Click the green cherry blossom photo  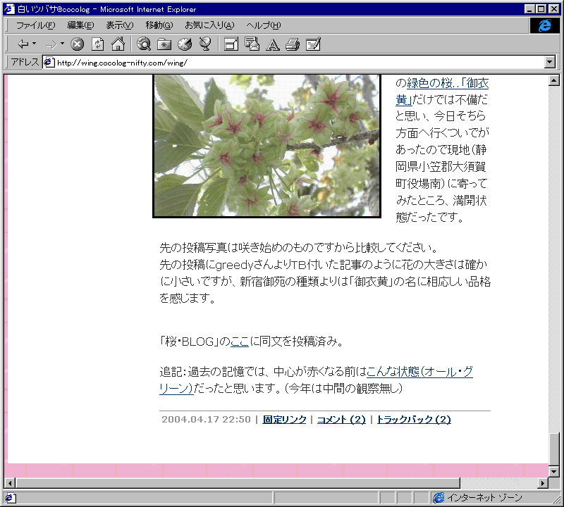pos(266,146)
